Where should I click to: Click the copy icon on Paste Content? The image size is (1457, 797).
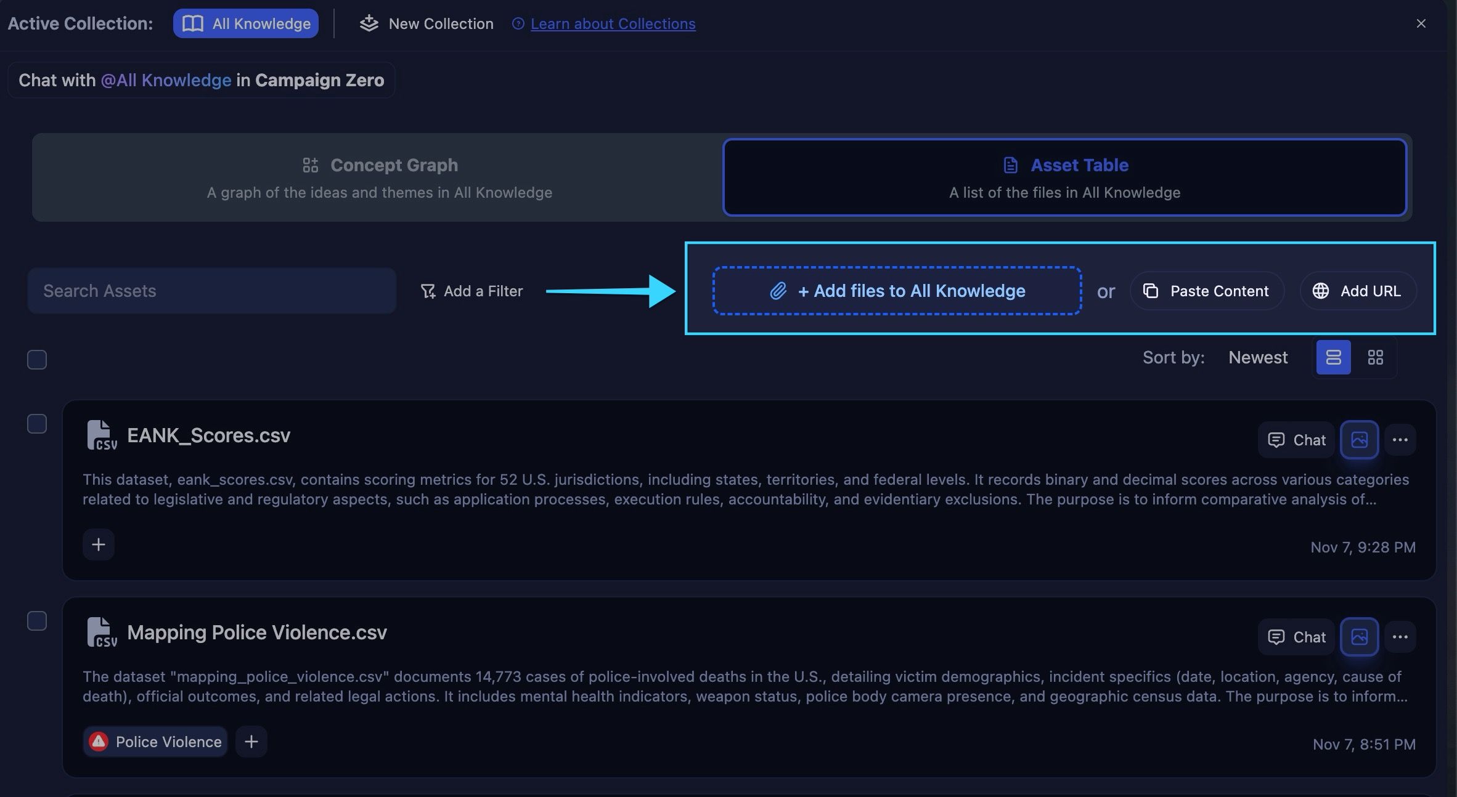(1151, 291)
